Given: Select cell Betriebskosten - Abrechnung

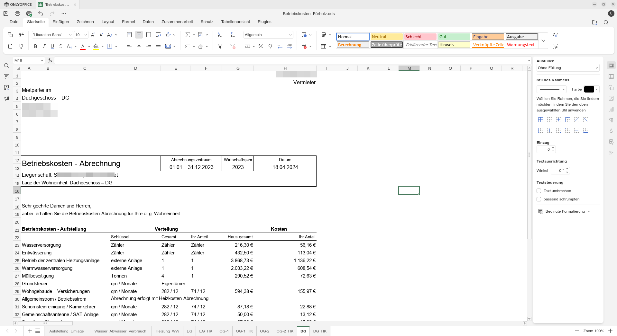Looking at the screenshot, I should tap(91, 164).
